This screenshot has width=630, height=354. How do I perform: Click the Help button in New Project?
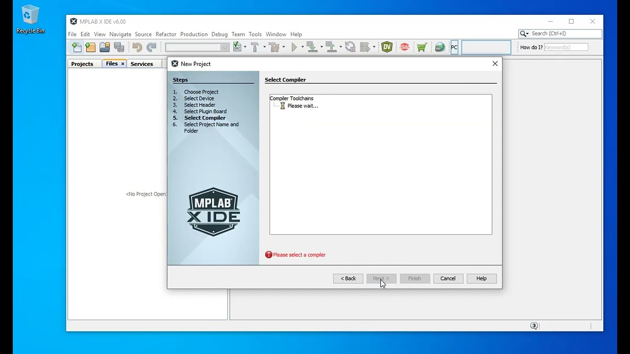click(481, 278)
